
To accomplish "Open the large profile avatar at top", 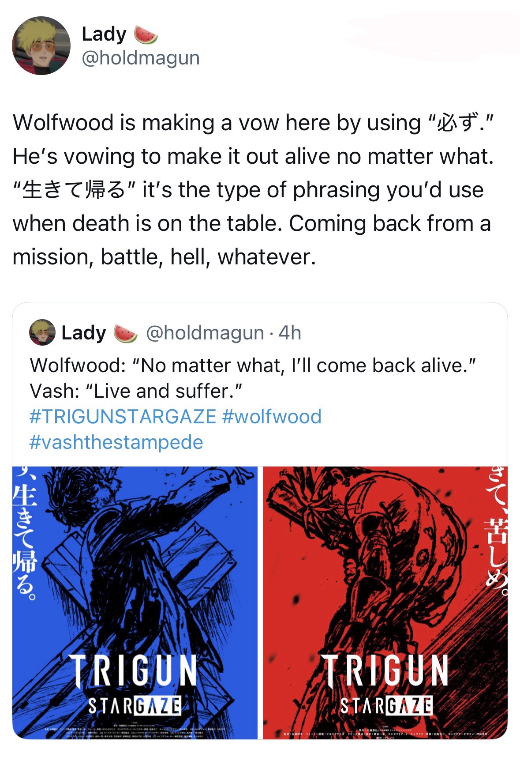I will pyautogui.click(x=41, y=46).
